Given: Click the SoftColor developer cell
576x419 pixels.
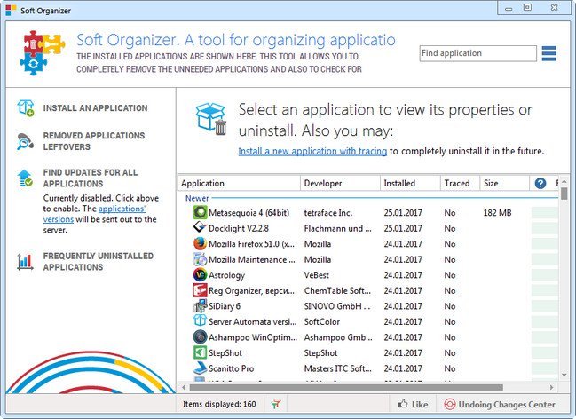Looking at the screenshot, I should (x=322, y=321).
